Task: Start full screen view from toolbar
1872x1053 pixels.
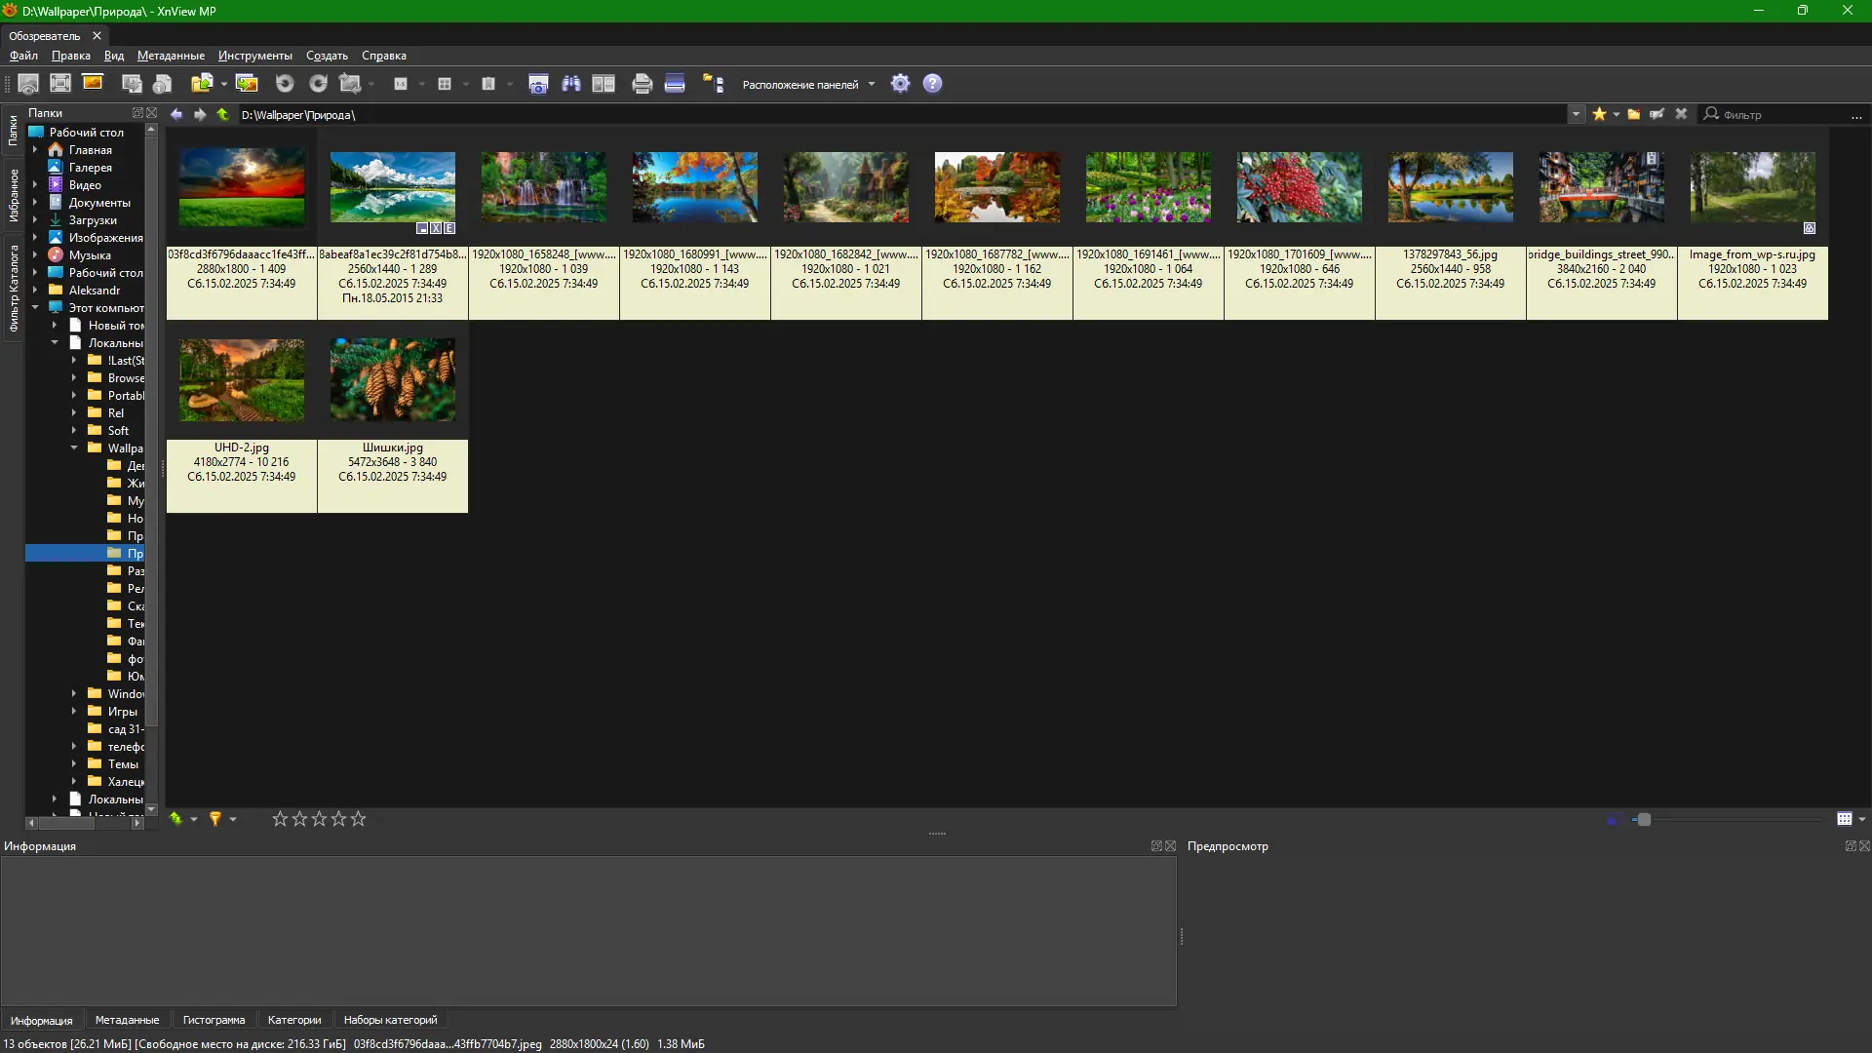Action: (x=60, y=84)
